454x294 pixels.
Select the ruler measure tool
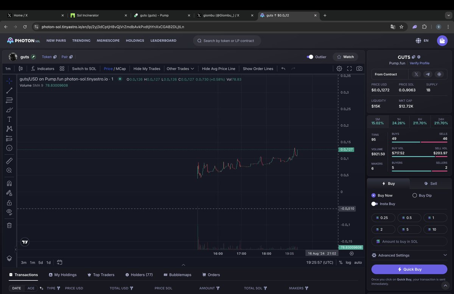click(x=9, y=161)
